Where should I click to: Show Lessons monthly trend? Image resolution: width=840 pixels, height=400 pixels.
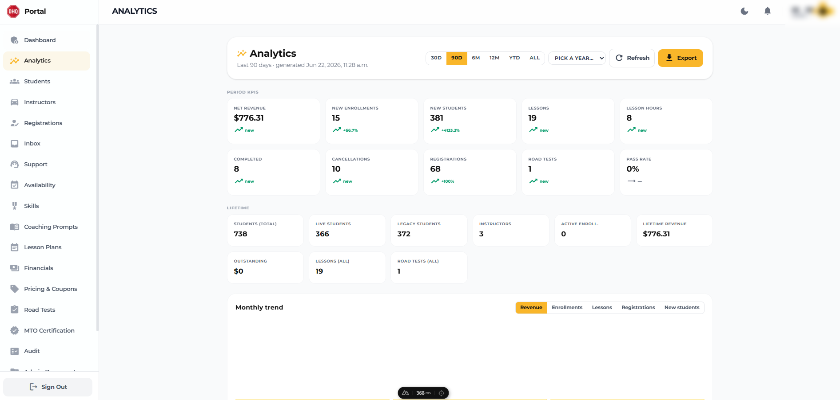[602, 308]
